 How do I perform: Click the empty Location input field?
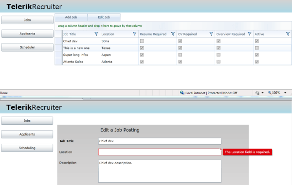(x=160, y=152)
